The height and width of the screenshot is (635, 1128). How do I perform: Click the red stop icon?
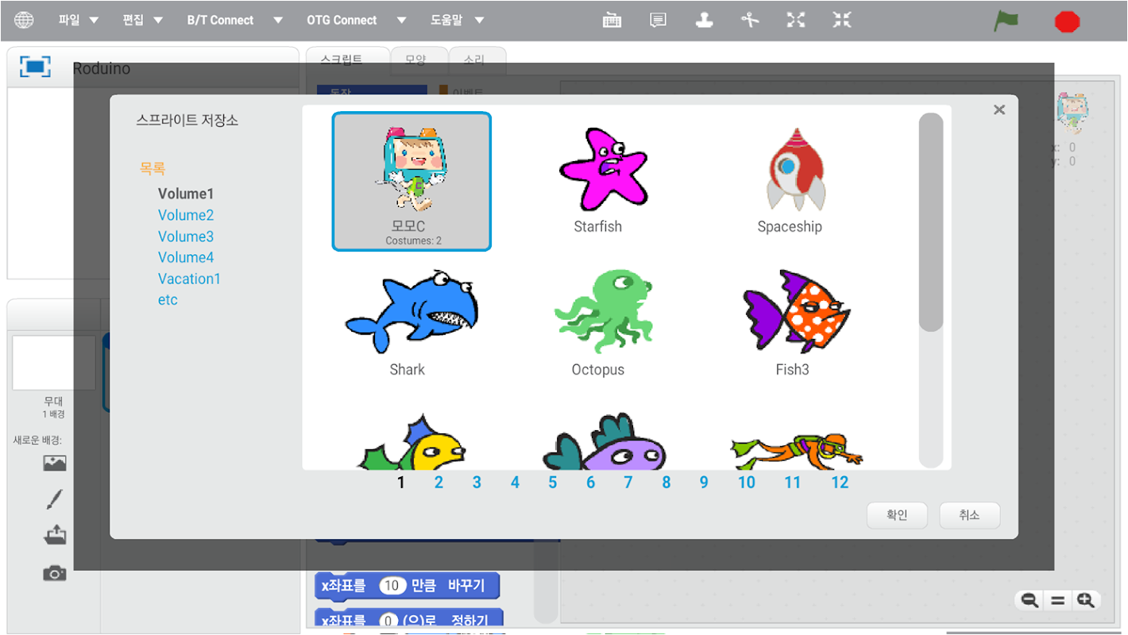1067,21
